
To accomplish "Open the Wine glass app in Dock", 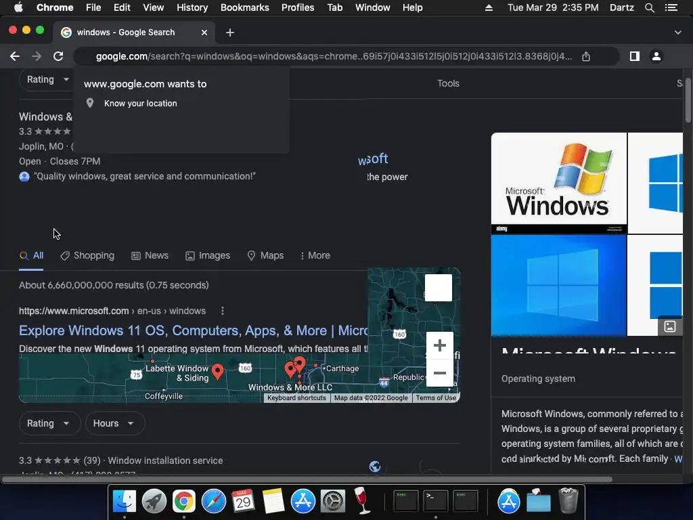I will coord(363,500).
